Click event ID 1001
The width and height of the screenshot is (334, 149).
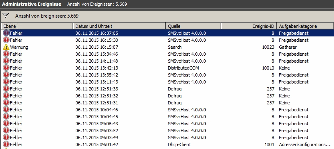[269, 144]
